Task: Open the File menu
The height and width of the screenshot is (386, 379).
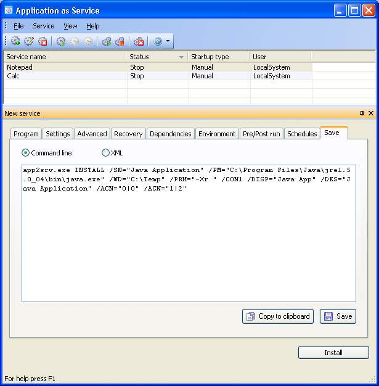Action: click(18, 26)
